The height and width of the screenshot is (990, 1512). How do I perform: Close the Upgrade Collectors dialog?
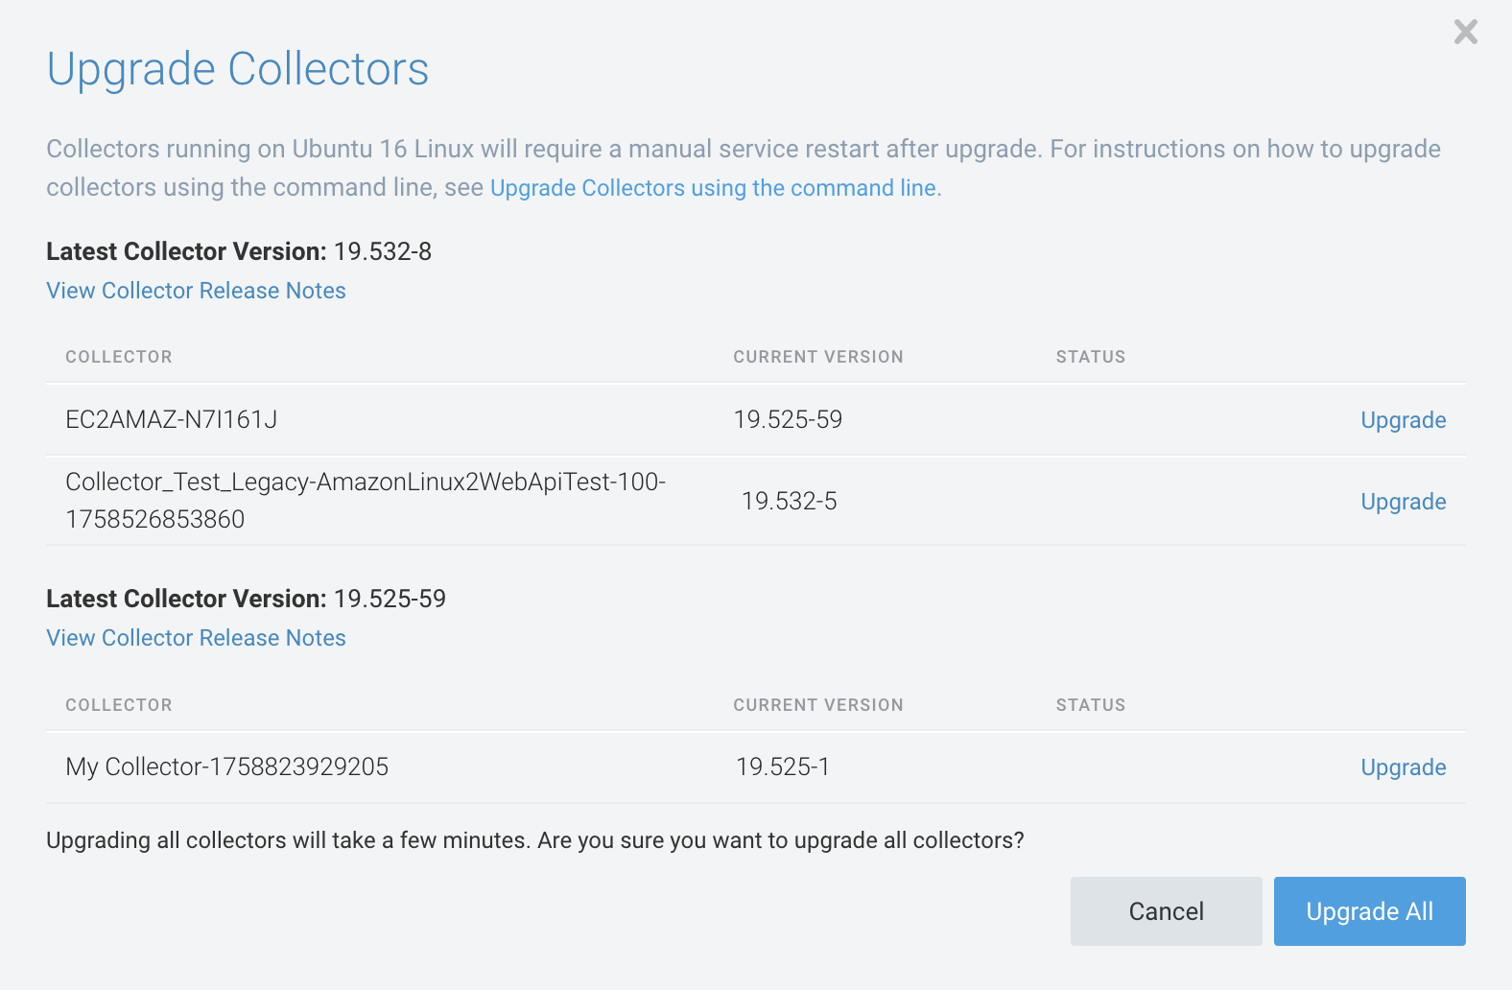pyautogui.click(x=1465, y=32)
